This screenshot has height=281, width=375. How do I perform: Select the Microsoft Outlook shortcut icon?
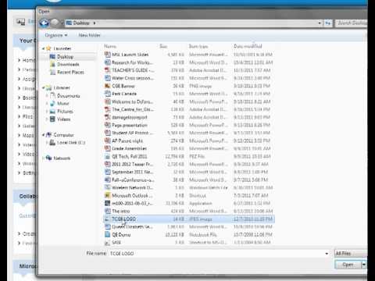(107, 195)
